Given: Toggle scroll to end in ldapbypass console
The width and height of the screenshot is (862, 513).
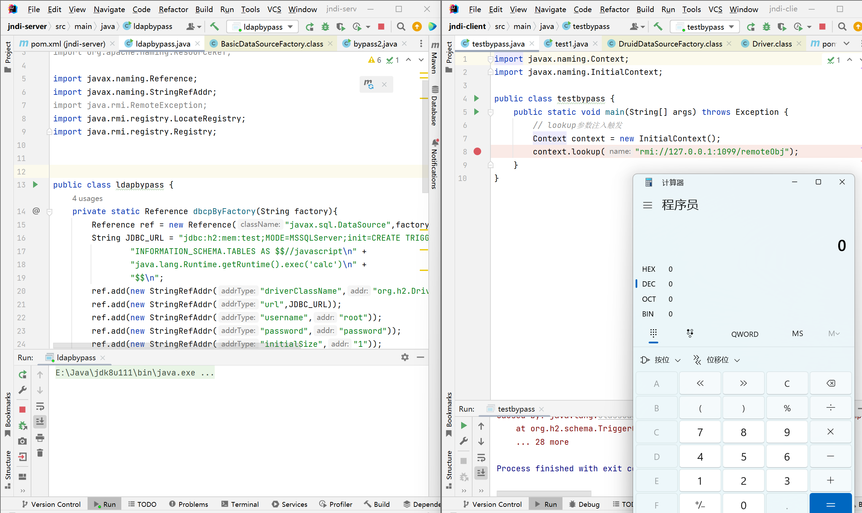Looking at the screenshot, I should [40, 421].
